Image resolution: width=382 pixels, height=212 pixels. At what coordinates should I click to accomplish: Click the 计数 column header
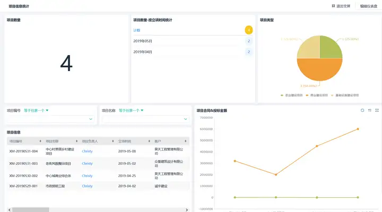tap(137, 30)
